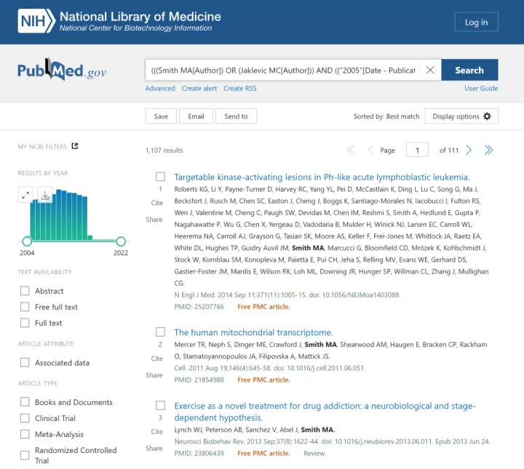
Task: Enable the Free full text filter
Action: pos(25,307)
